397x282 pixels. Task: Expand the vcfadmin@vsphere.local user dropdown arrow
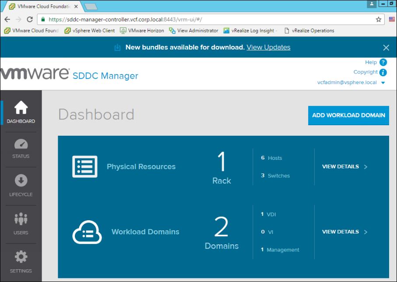coord(383,83)
